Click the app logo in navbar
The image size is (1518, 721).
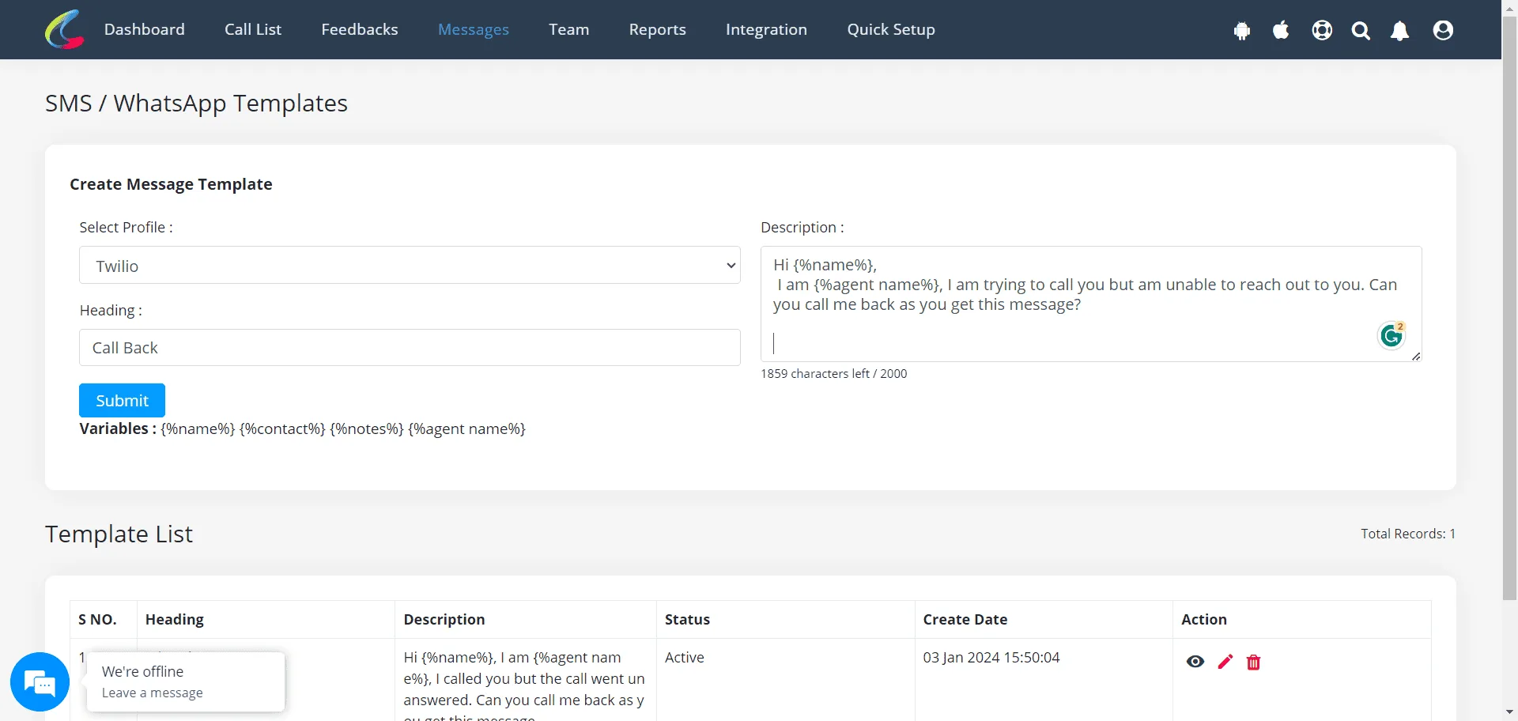pyautogui.click(x=65, y=29)
